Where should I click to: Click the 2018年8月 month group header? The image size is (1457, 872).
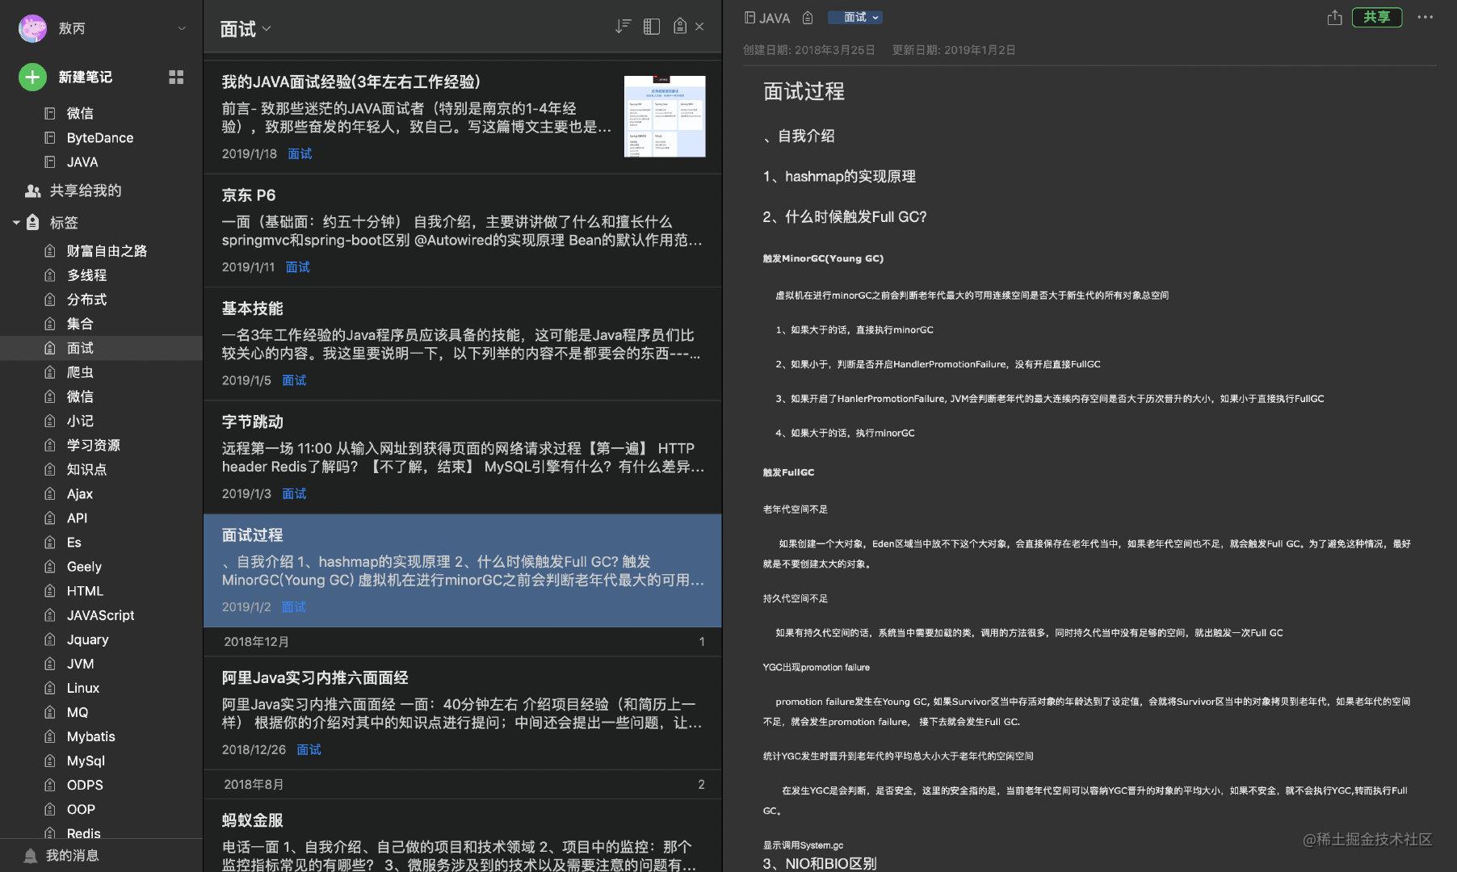point(462,784)
